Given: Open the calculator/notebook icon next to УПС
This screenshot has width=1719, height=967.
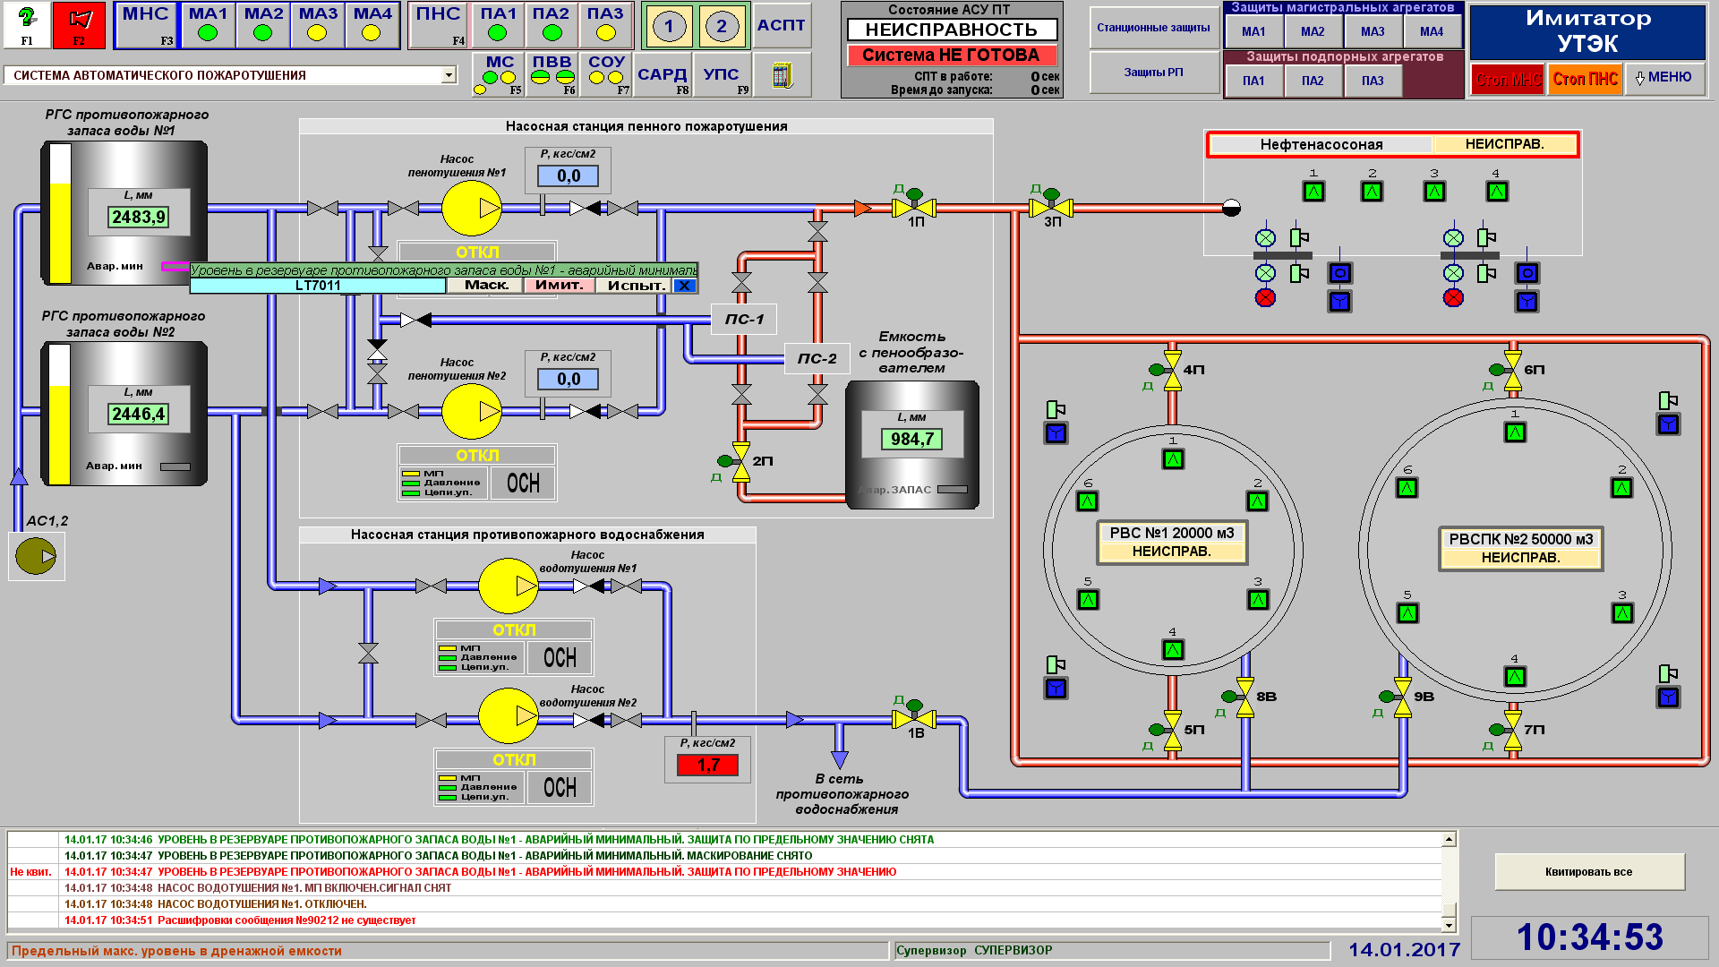Looking at the screenshot, I should click(783, 75).
